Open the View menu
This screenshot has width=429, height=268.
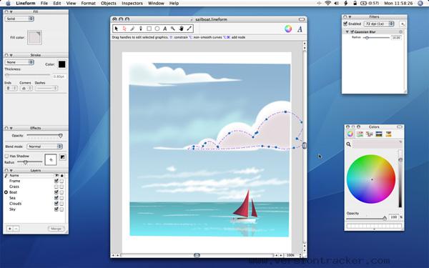[71, 4]
